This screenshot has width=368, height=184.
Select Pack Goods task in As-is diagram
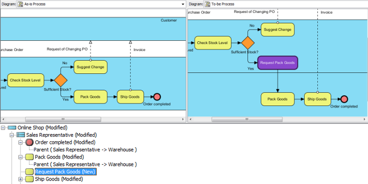[90, 97]
